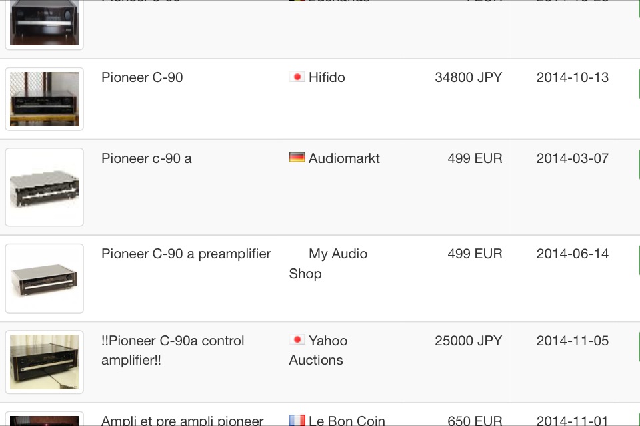
Task: Select the Hifido source name
Action: 327,77
